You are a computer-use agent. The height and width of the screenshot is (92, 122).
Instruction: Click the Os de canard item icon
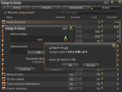(x=4, y=79)
